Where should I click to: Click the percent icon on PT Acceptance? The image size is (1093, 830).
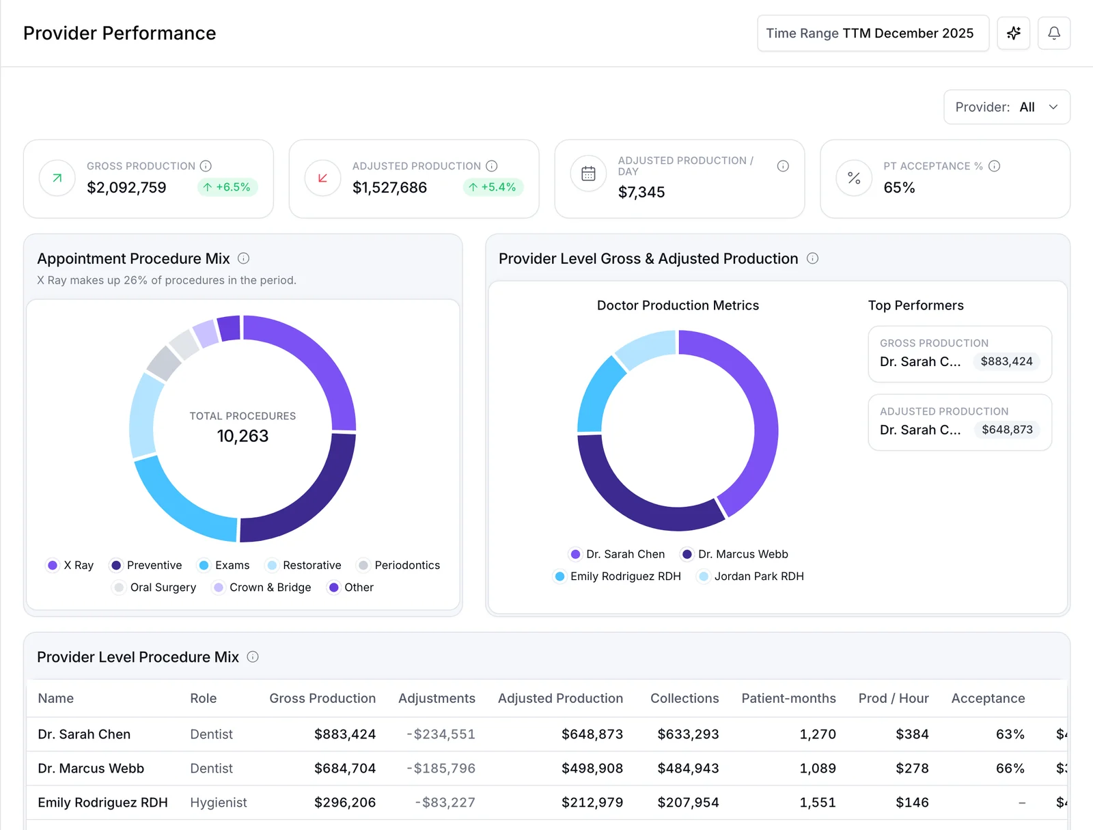click(x=854, y=178)
